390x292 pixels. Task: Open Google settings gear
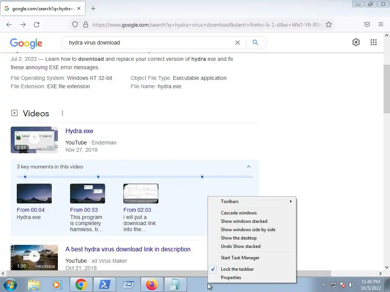356,42
